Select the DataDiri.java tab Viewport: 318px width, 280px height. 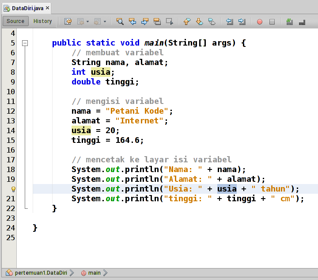27,8
